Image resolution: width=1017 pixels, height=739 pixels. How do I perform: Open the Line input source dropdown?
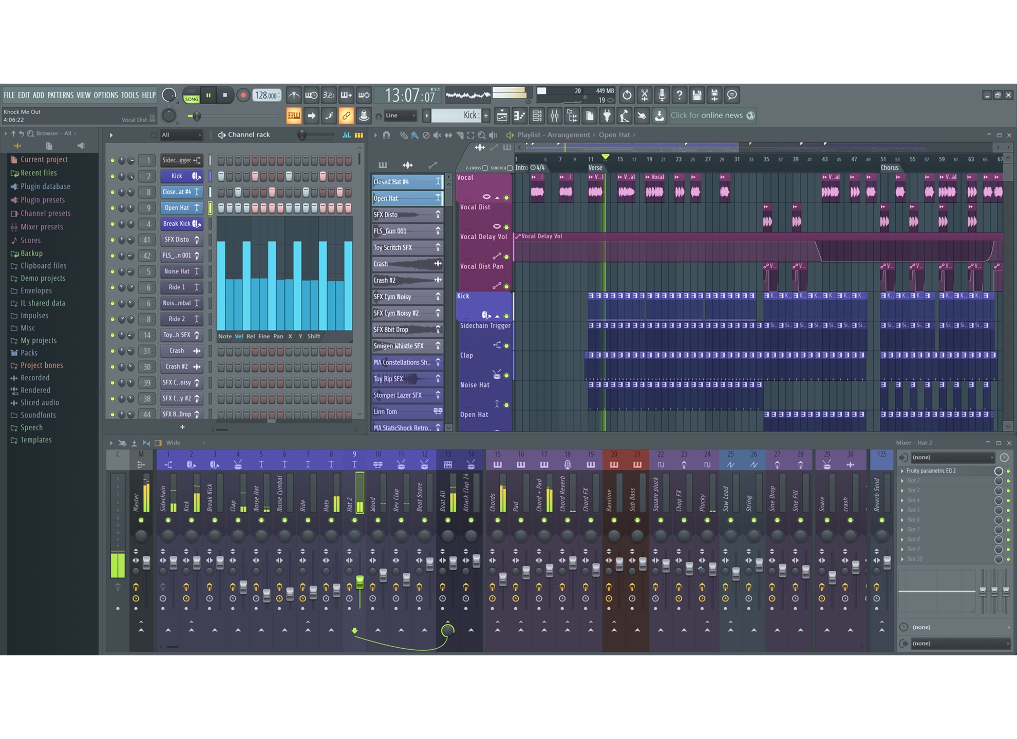click(x=401, y=115)
